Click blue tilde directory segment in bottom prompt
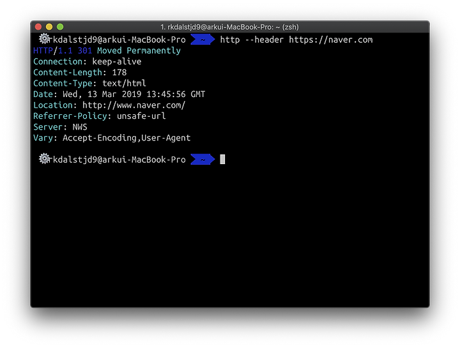This screenshot has width=460, height=348. pyautogui.click(x=203, y=160)
